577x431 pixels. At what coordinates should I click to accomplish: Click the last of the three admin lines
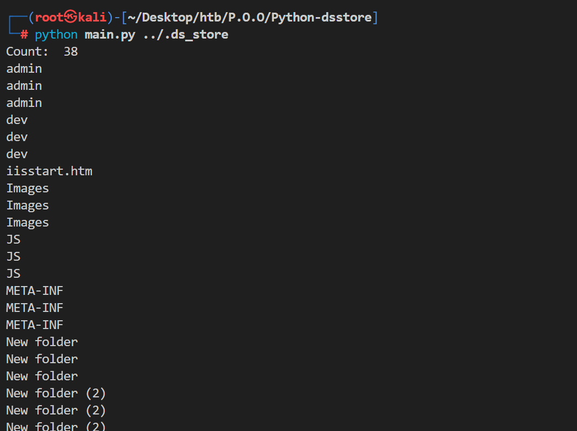point(24,103)
